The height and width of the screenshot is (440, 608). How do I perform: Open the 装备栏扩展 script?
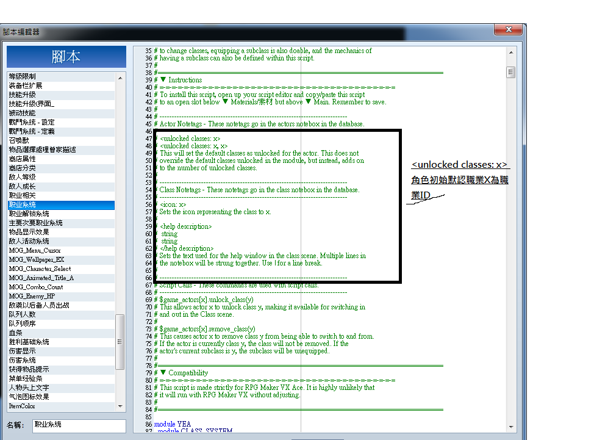click(61, 86)
